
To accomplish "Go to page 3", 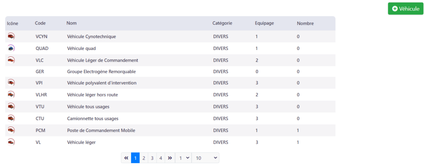I will pos(152,158).
